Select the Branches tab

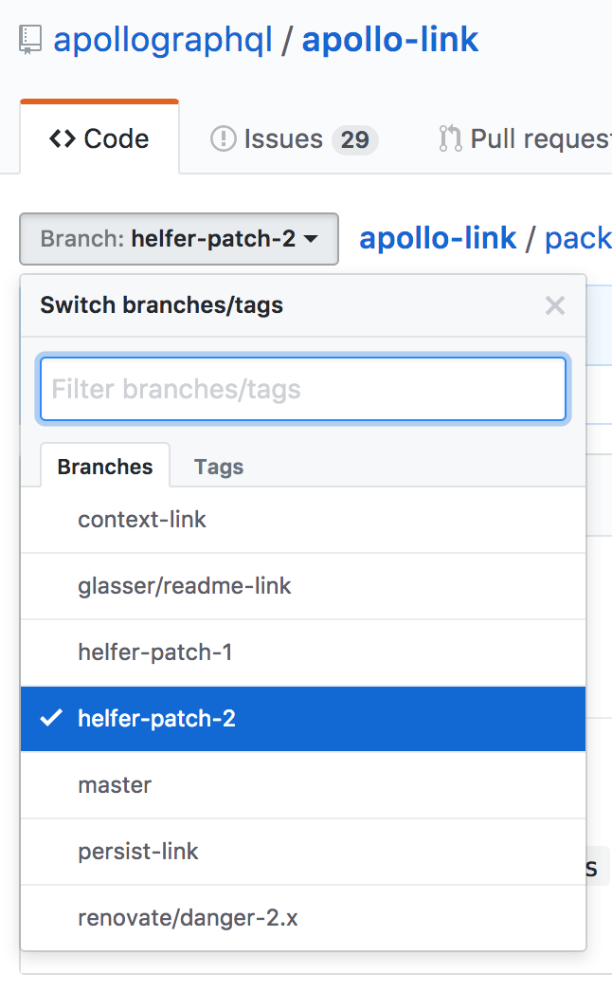(x=104, y=466)
